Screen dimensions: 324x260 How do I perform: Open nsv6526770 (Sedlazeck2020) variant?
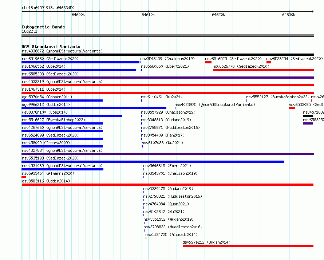(x=241, y=66)
